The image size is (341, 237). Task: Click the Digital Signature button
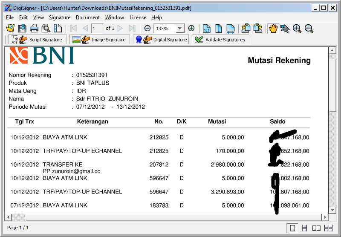coord(161,40)
